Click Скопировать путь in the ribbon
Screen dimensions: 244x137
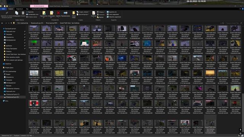coord(32,14)
